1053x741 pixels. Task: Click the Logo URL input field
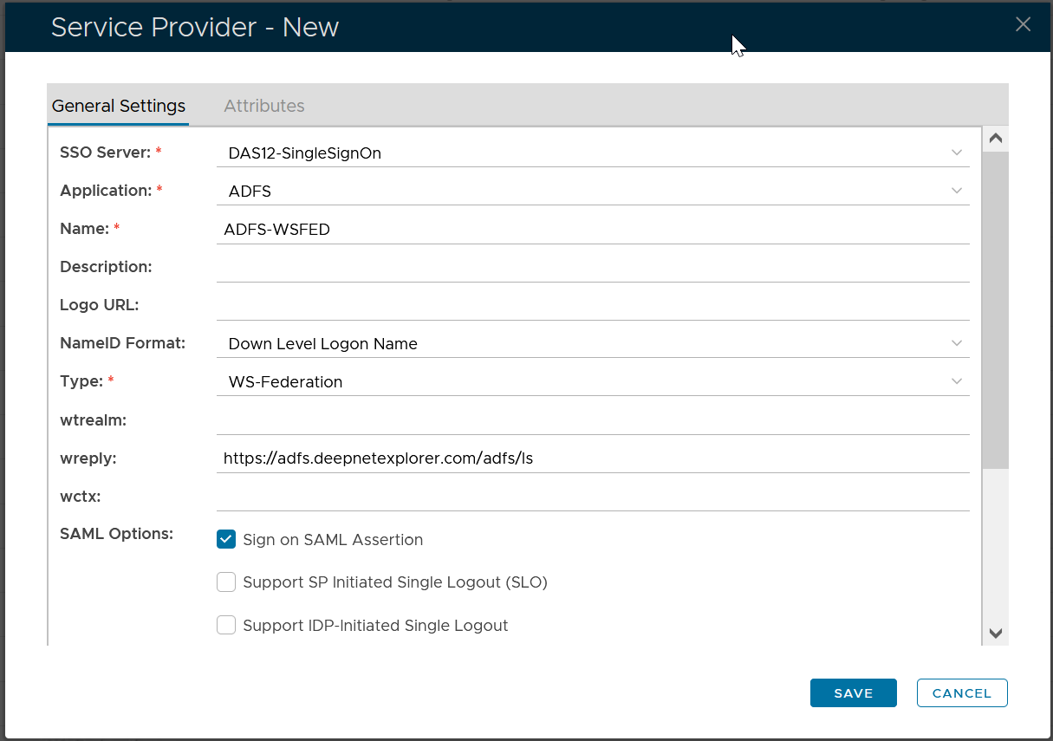[592, 306]
